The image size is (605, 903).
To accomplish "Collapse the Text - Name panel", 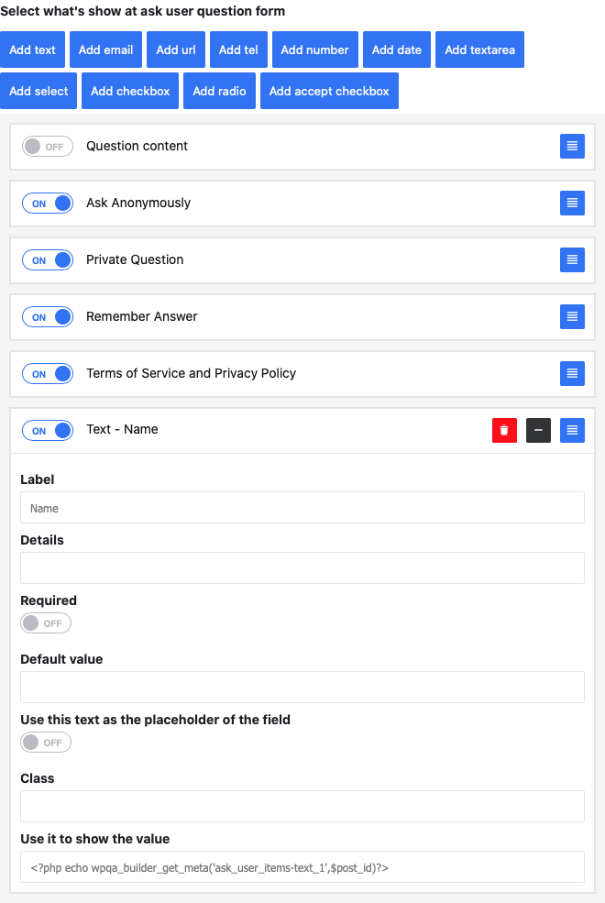I will point(538,430).
